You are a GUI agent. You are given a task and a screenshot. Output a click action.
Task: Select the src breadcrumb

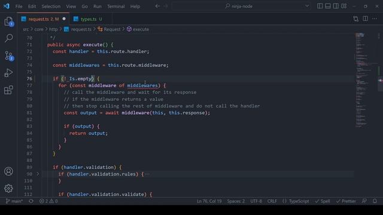(26, 29)
